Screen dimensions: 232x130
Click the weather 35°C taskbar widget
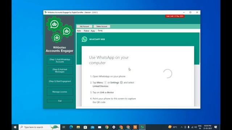(173, 127)
